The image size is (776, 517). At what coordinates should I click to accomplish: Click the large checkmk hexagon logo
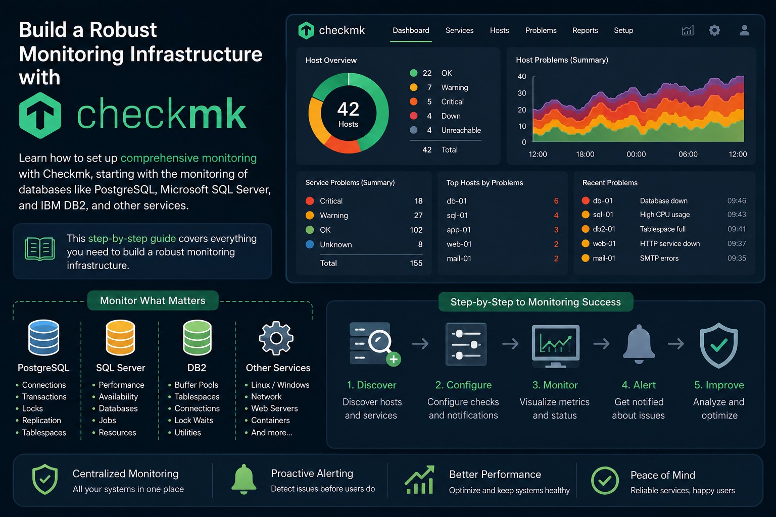(40, 115)
